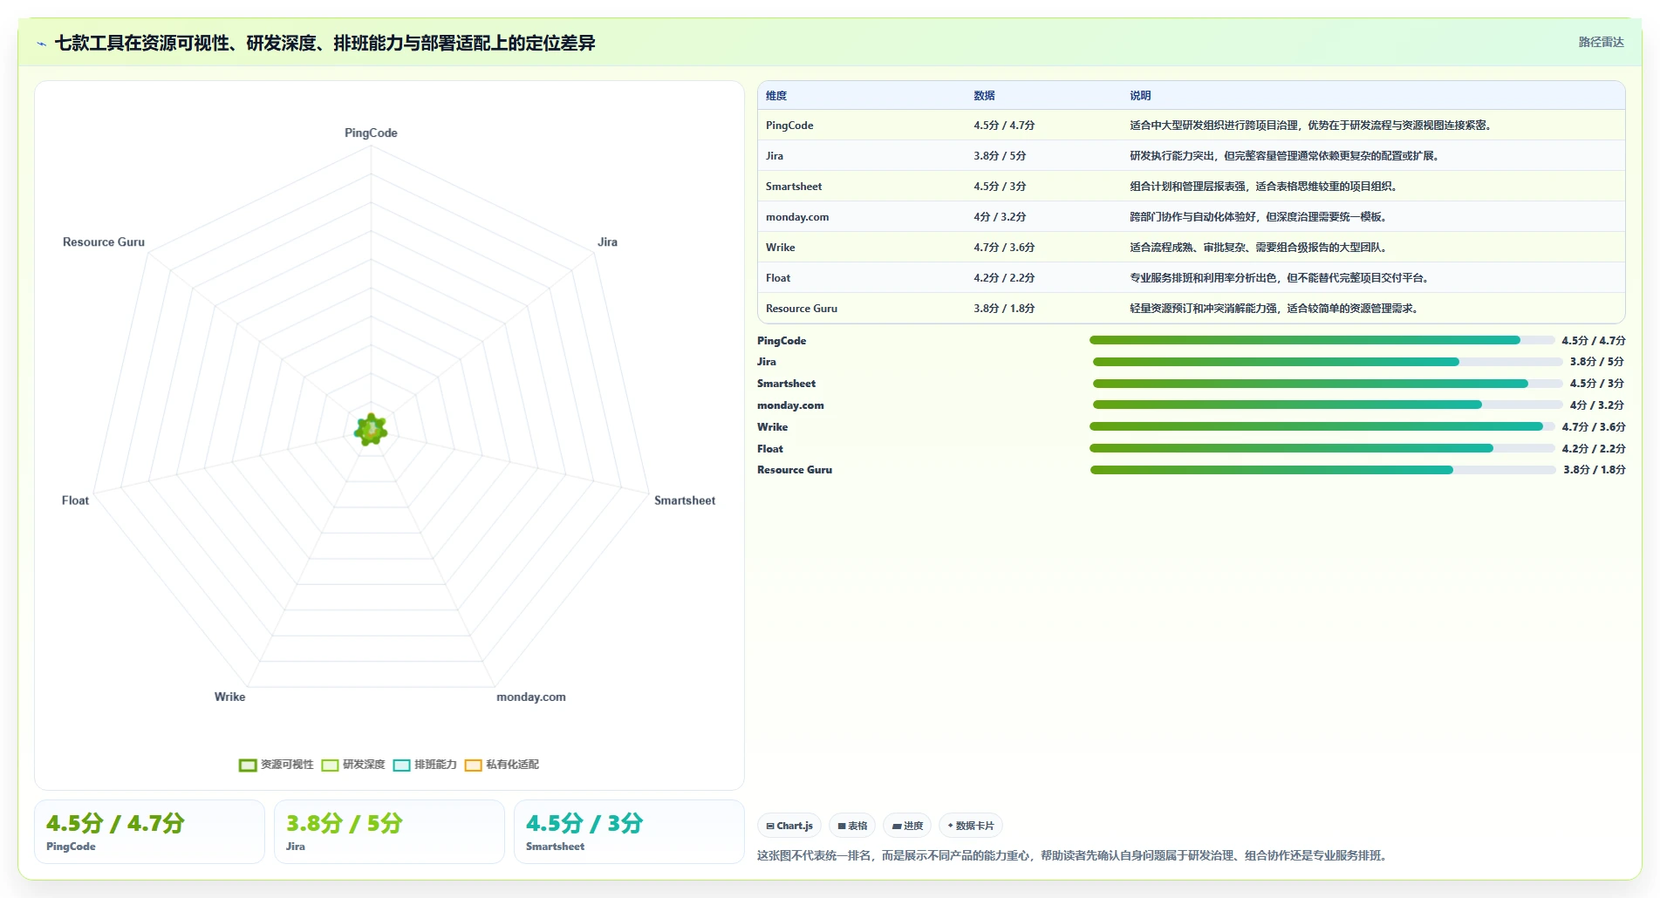Click the 4.7分 / 3.6分 table cell
The width and height of the screenshot is (1660, 898).
click(1004, 248)
